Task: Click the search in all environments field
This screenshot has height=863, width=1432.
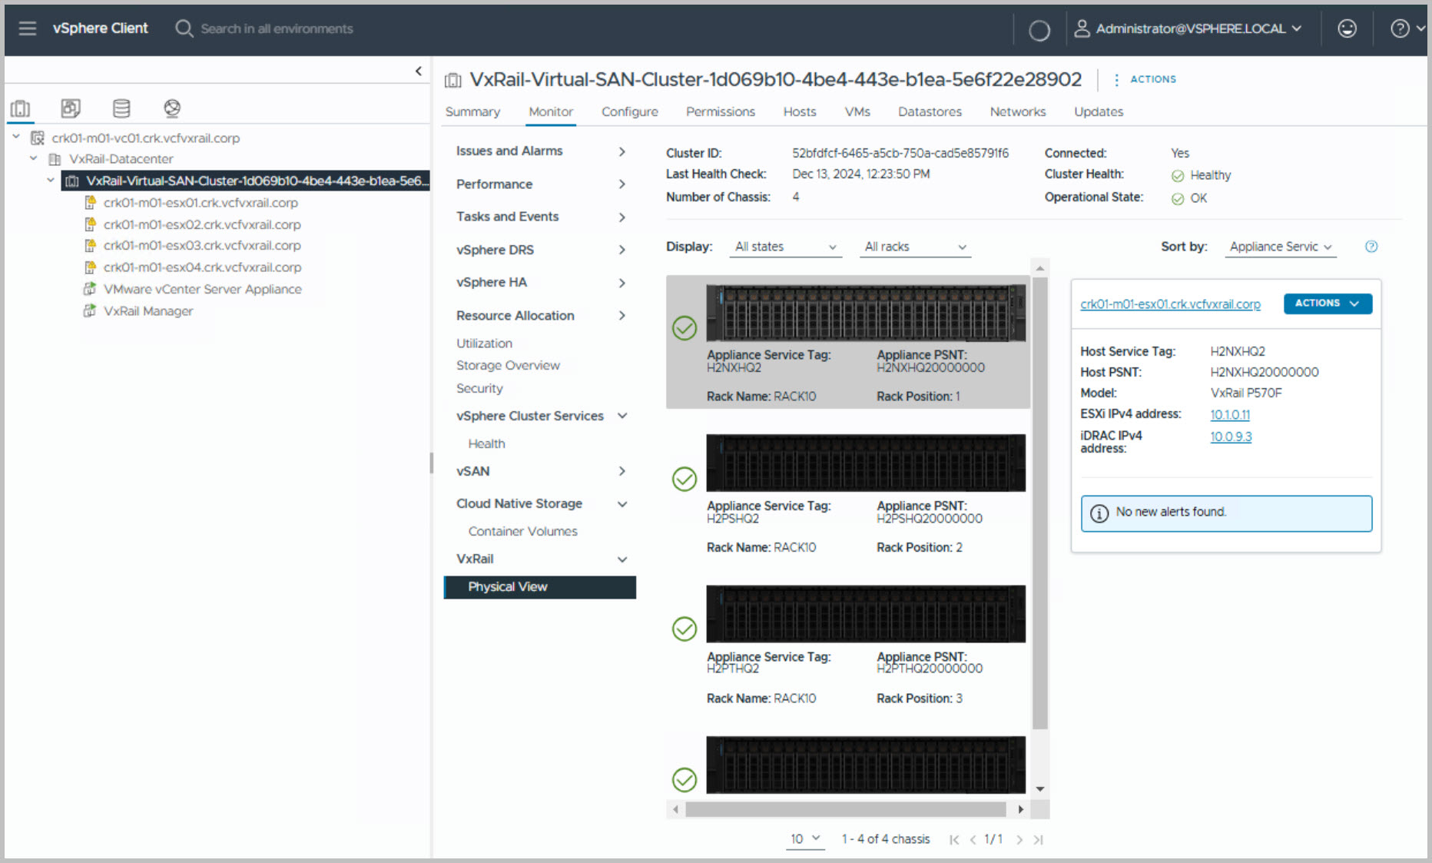Action: tap(277, 28)
